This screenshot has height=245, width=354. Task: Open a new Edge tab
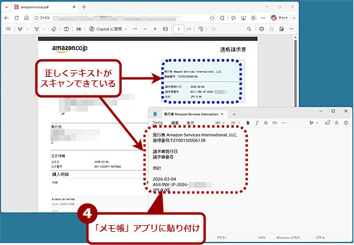84,7
